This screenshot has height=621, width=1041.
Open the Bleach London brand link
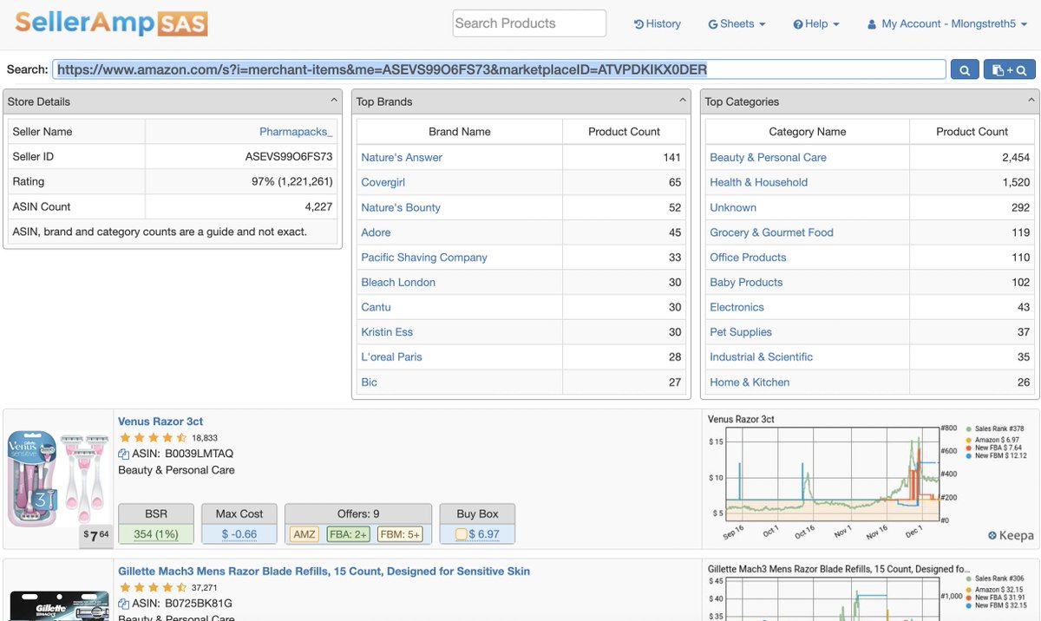click(x=398, y=283)
